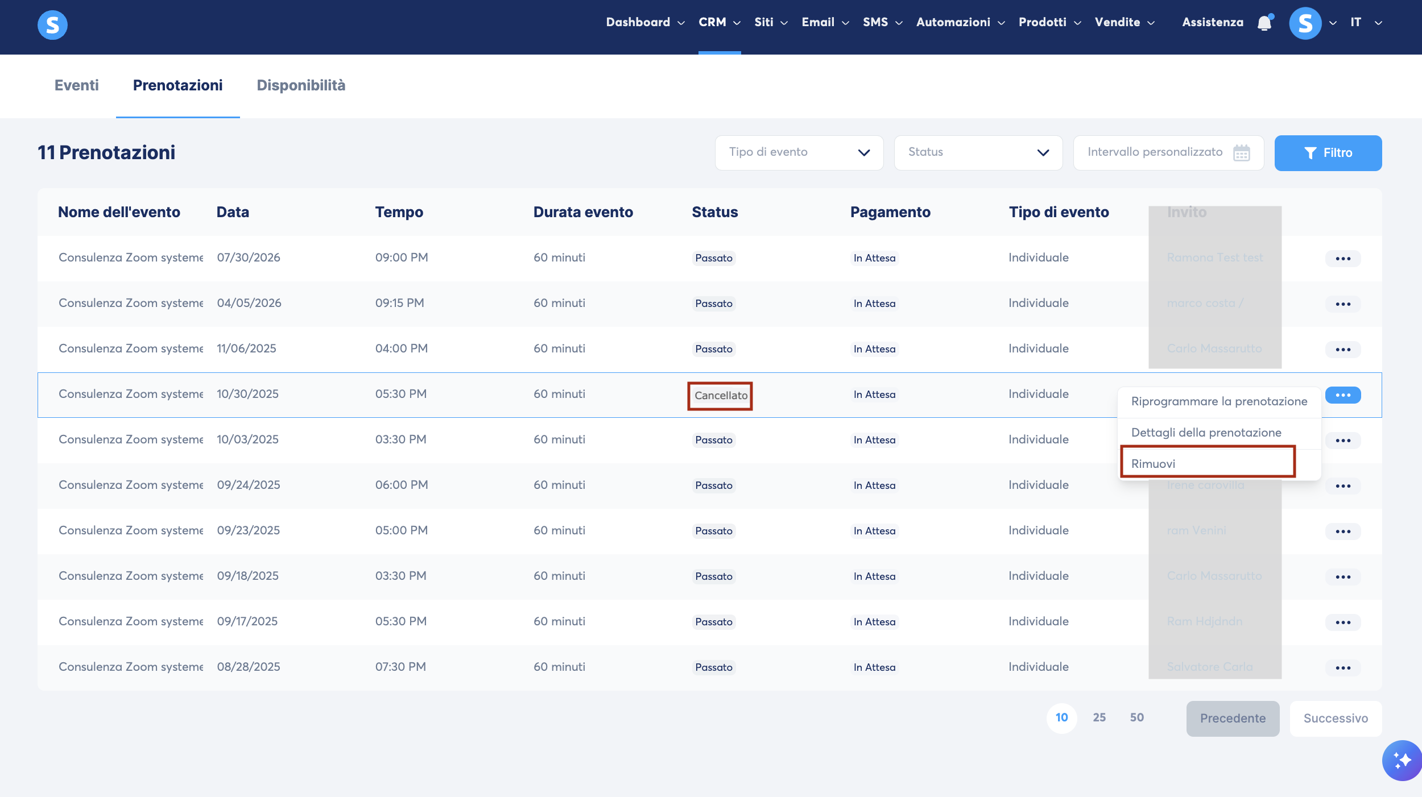This screenshot has width=1422, height=797.
Task: Open the AI assistant sparkle button
Action: point(1402,761)
